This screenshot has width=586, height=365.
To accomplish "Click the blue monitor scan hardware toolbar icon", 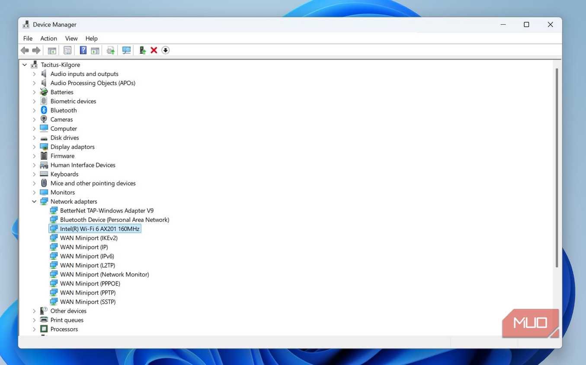I will pyautogui.click(x=126, y=51).
